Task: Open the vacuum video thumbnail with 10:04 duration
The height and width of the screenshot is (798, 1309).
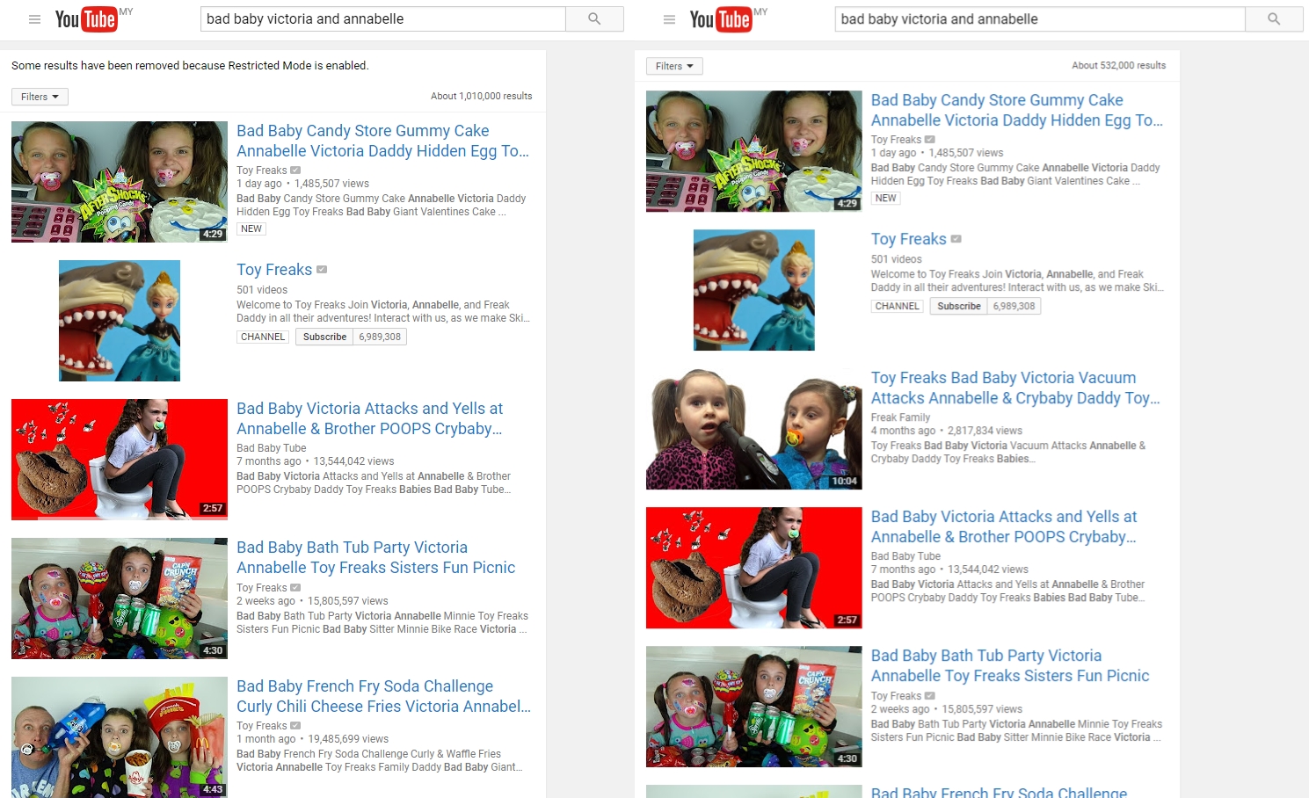Action: click(753, 429)
